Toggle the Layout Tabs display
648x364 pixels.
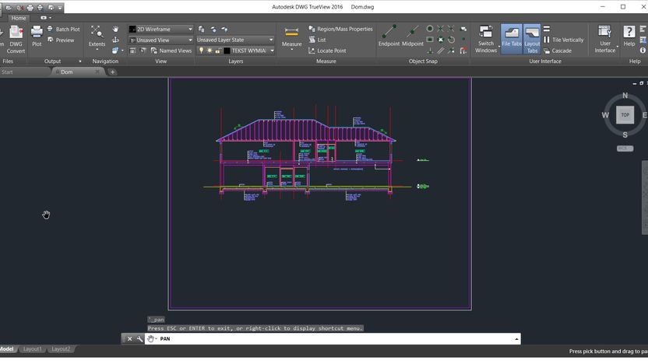(x=532, y=36)
